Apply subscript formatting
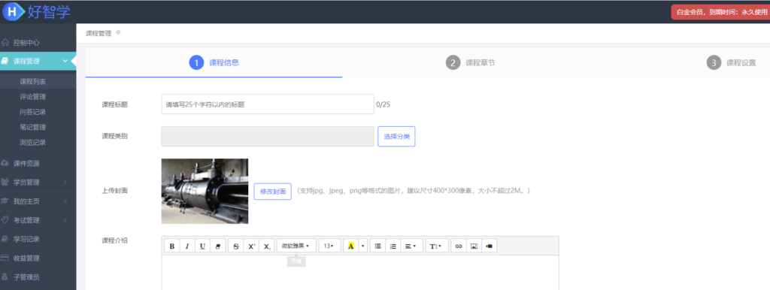The image size is (770, 290). (x=266, y=246)
